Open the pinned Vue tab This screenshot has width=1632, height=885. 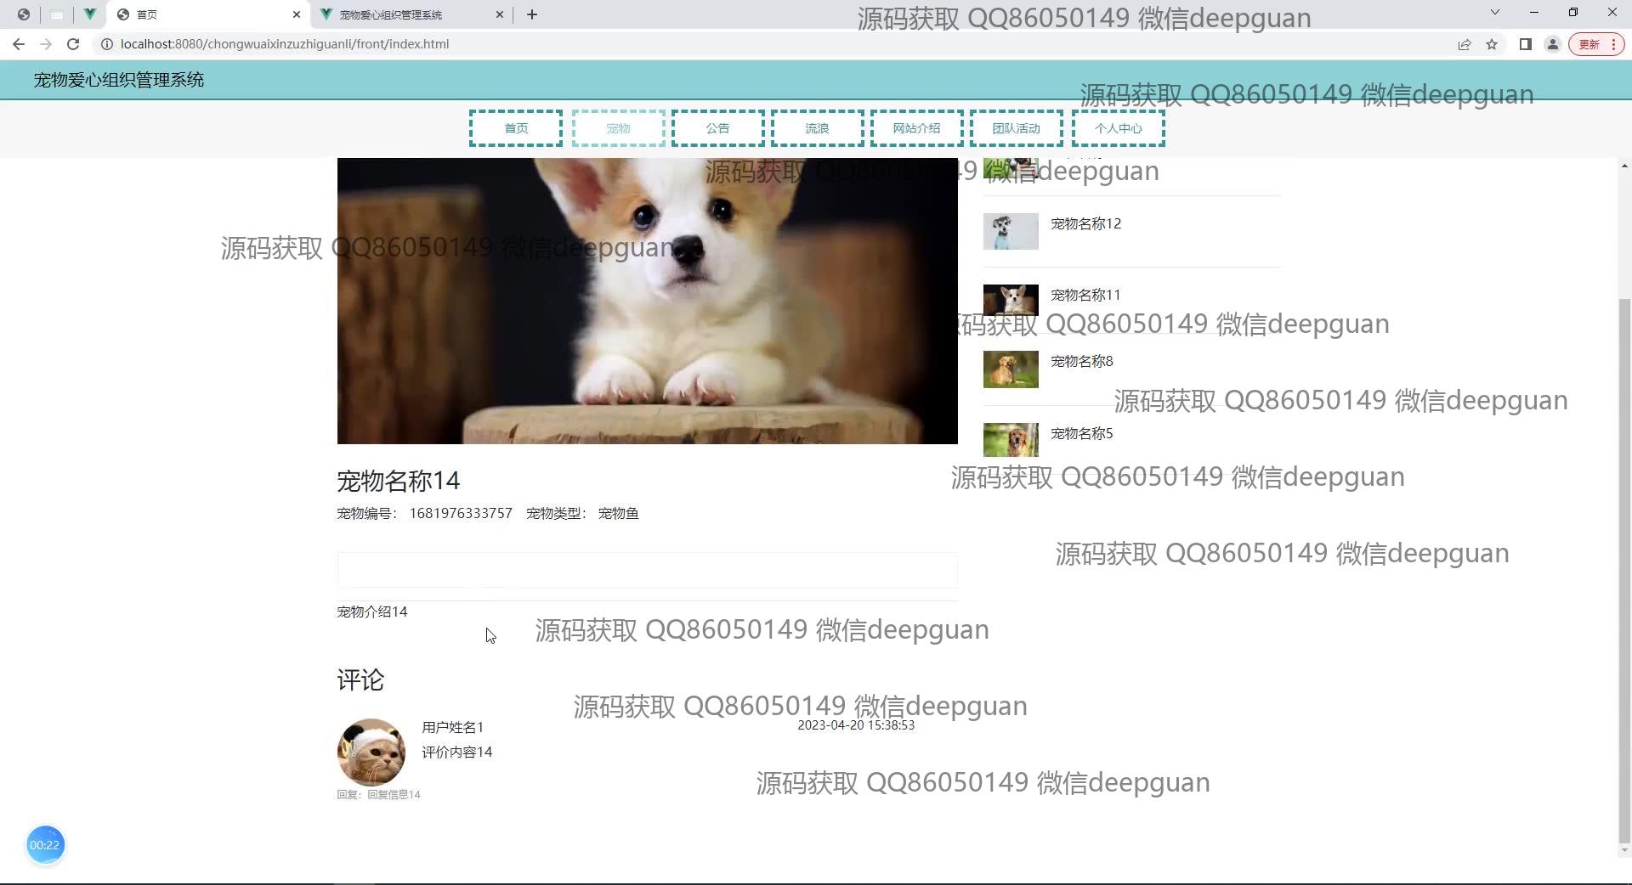point(89,14)
